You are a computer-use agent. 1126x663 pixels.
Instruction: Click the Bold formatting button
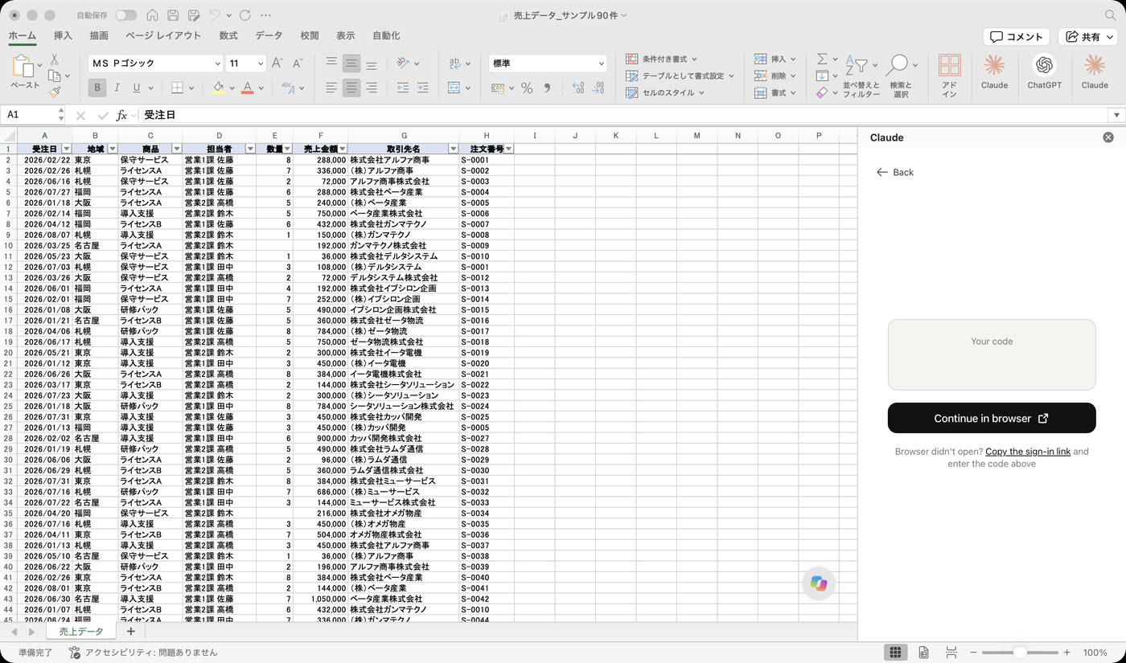pos(97,88)
